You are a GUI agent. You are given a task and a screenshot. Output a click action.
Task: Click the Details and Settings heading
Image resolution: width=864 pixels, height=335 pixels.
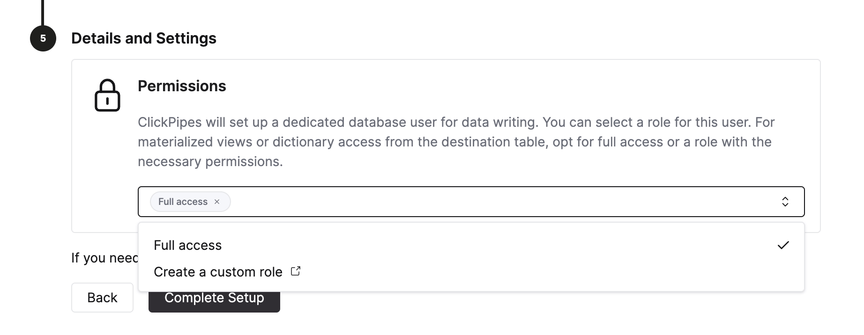(144, 38)
